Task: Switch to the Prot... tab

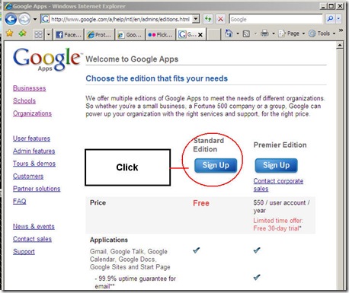Action: click(99, 34)
